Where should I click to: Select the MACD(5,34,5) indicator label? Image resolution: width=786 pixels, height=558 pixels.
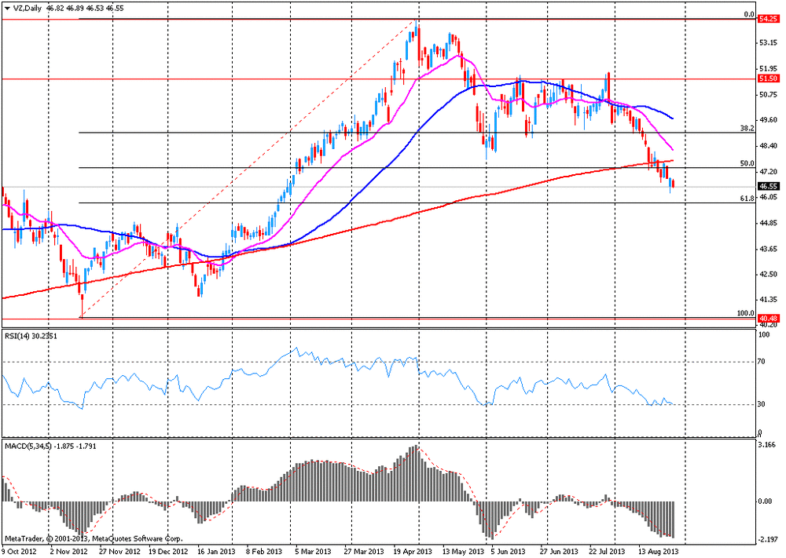click(x=50, y=446)
